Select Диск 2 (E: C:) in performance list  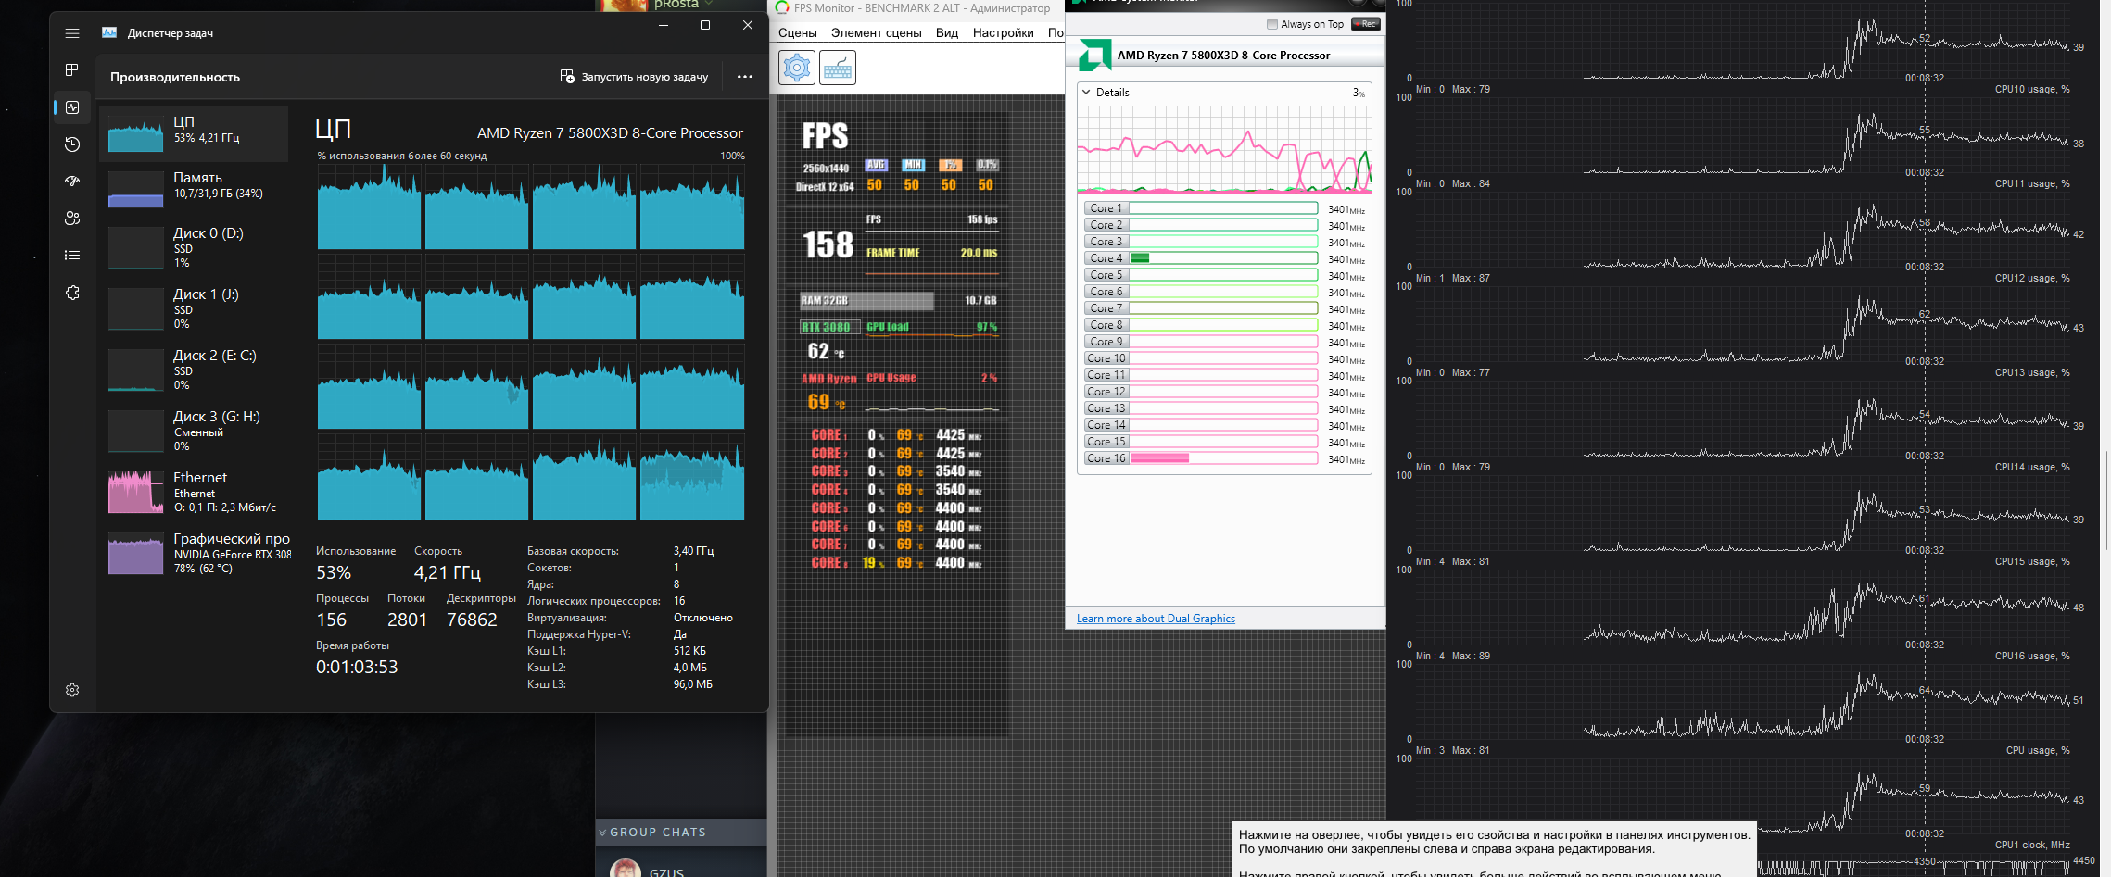pyautogui.click(x=194, y=370)
